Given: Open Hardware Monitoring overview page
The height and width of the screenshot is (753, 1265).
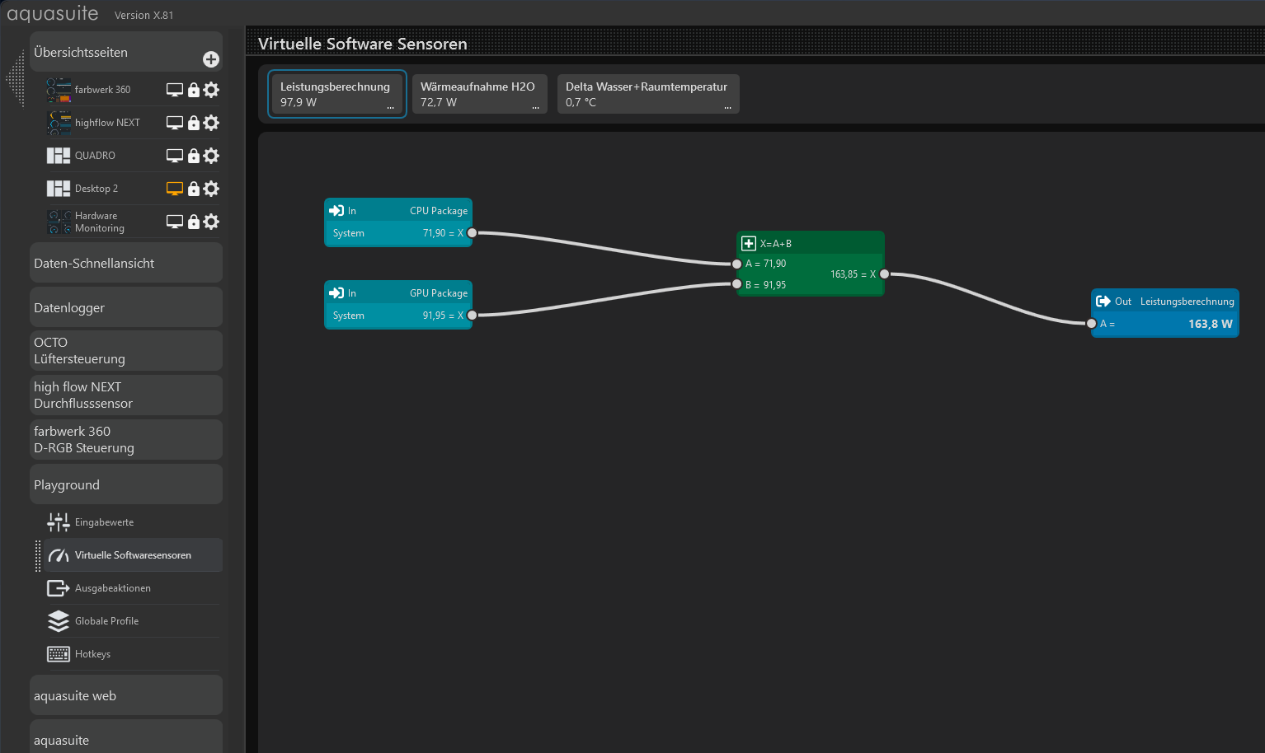Looking at the screenshot, I should click(99, 222).
